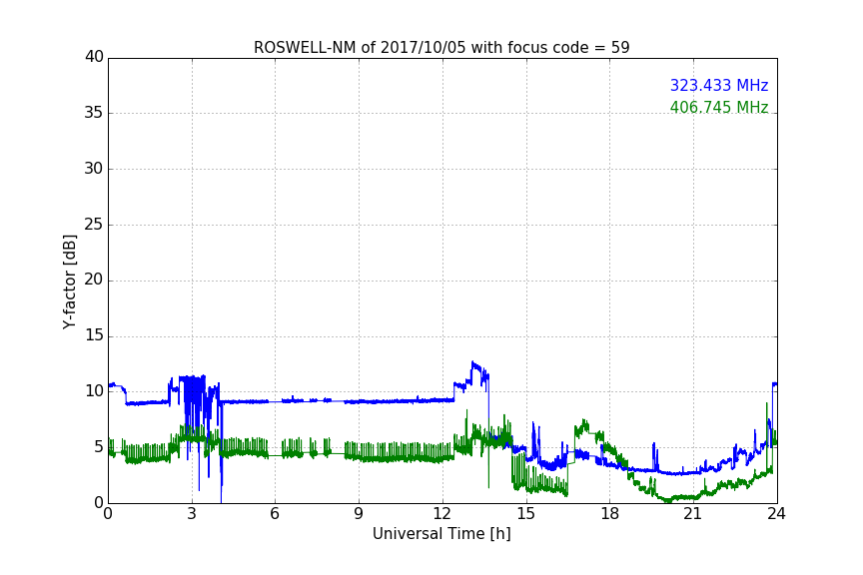The height and width of the screenshot is (575, 863).
Task: Select the green 406.745 MHz legend label
Action: (719, 107)
